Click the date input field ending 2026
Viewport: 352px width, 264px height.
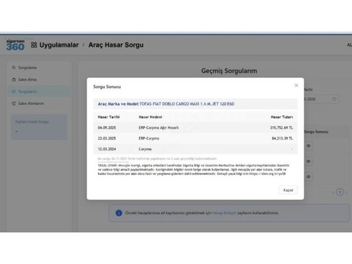pyautogui.click(x=321, y=99)
